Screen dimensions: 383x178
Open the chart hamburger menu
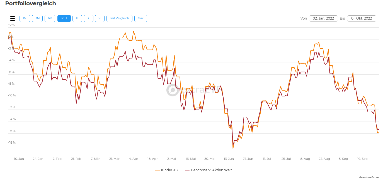(x=13, y=18)
